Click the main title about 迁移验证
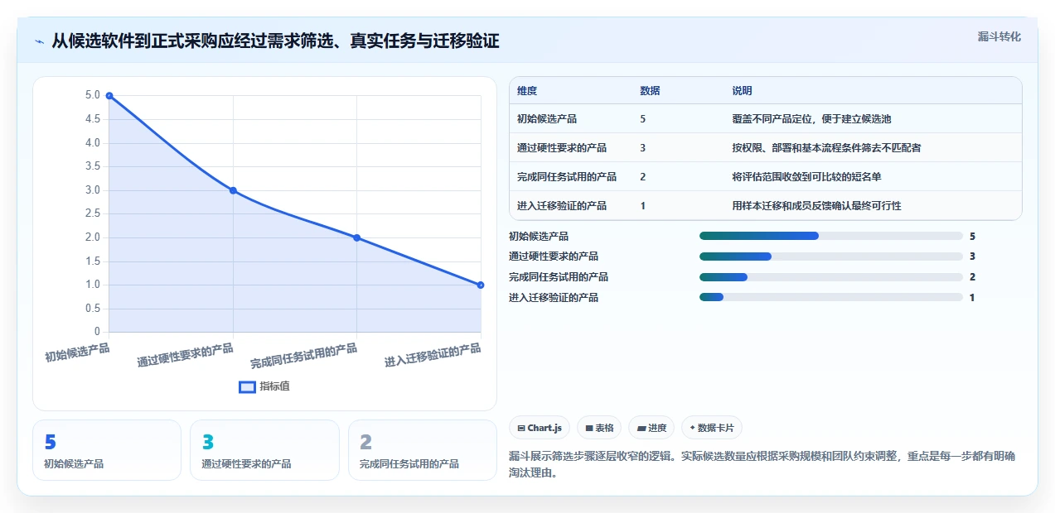Screen dimensions: 1055x513 [275, 41]
